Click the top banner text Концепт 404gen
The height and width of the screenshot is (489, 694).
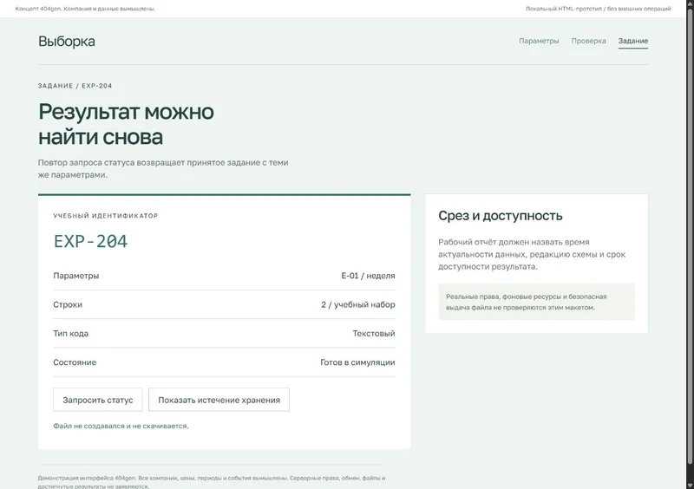85,9
